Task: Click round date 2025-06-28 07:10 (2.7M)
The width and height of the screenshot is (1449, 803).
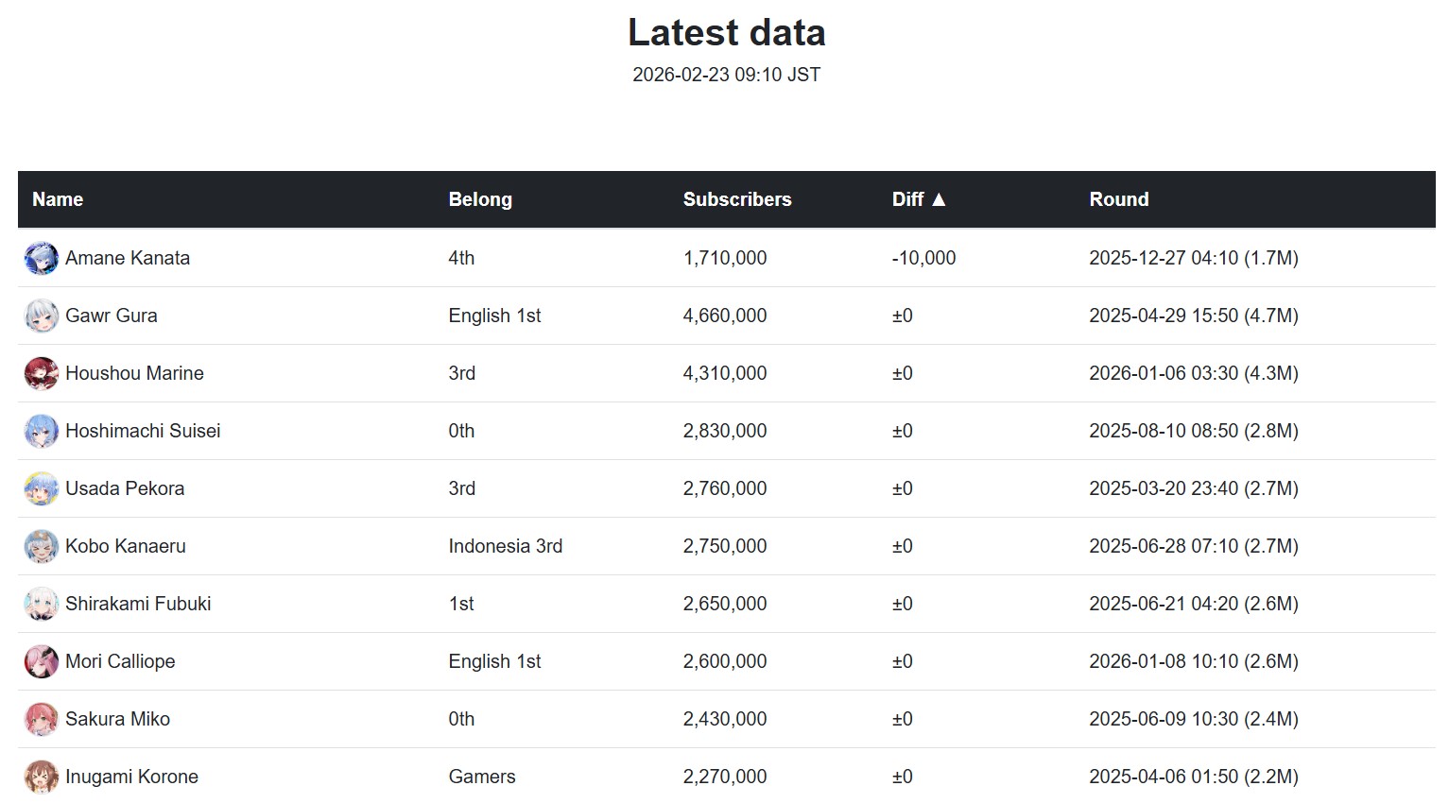Action: tap(1194, 546)
